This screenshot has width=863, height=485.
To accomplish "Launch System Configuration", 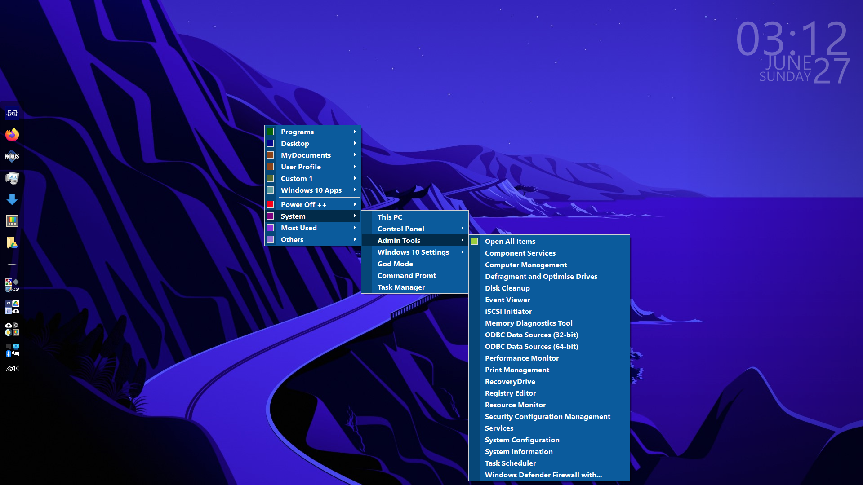I will click(549, 440).
